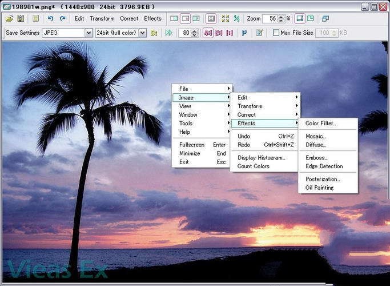Click the green double-arrow fast-forward icon
Screen dimensions: 390x286
[168, 33]
